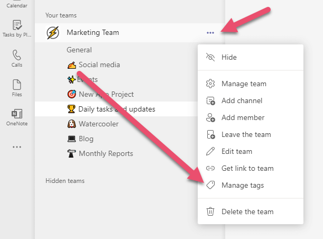The width and height of the screenshot is (323, 239).
Task: Click the Manage team gear icon
Action: point(210,84)
